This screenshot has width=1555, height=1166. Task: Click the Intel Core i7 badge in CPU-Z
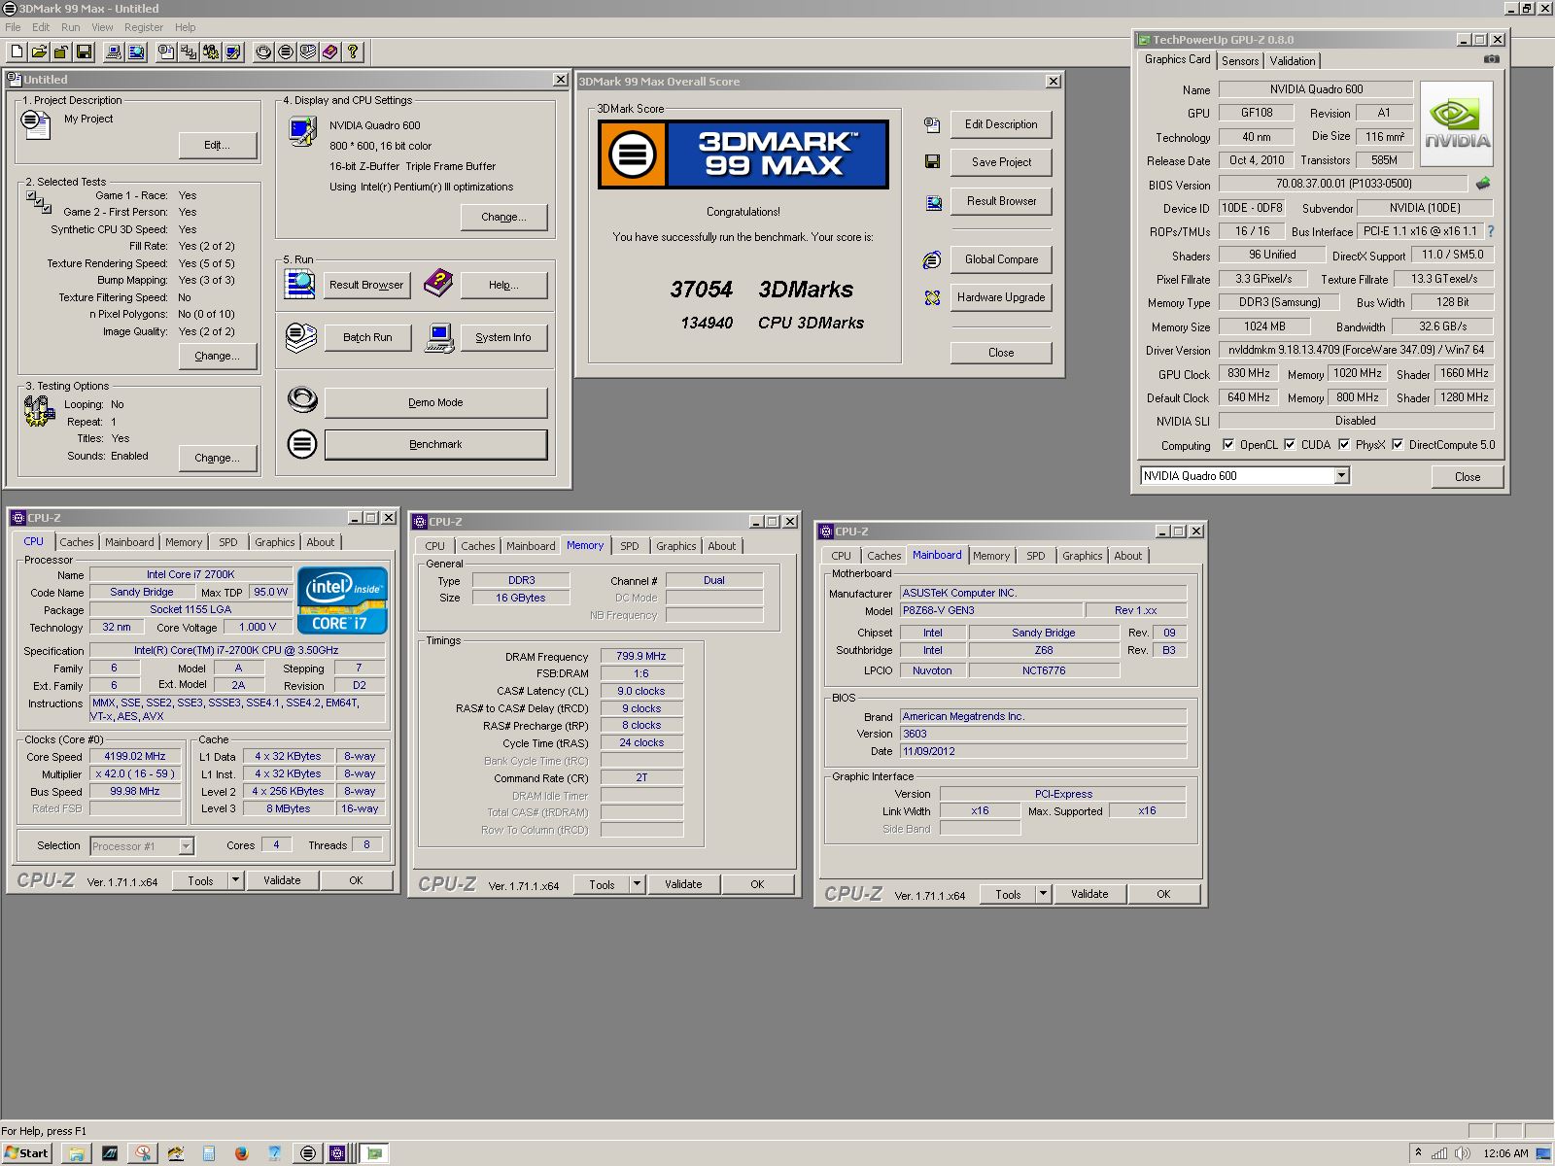click(342, 600)
